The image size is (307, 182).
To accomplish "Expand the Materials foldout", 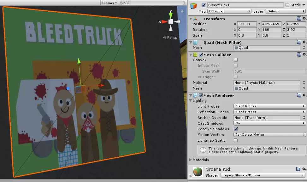I will point(190,160).
